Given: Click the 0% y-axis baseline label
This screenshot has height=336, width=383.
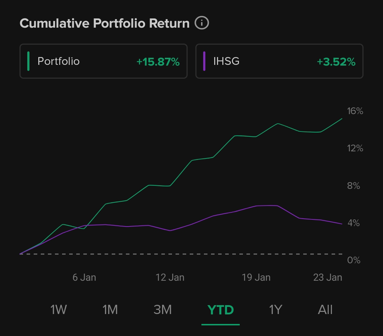Looking at the screenshot, I should point(354,261).
